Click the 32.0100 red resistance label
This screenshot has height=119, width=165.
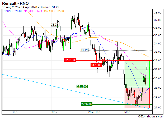(70, 60)
